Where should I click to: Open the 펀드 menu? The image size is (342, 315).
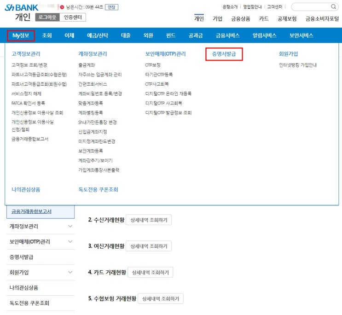(x=171, y=35)
